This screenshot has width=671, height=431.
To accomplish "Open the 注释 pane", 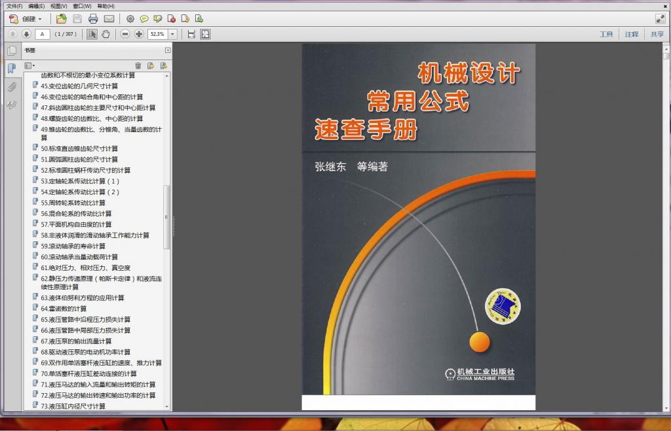I will (x=631, y=34).
